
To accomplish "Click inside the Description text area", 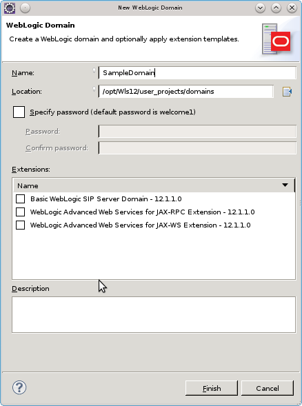I will click(x=154, y=314).
